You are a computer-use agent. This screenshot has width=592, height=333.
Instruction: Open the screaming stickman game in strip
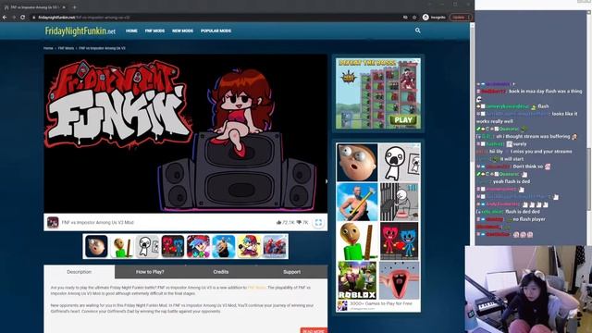147,246
